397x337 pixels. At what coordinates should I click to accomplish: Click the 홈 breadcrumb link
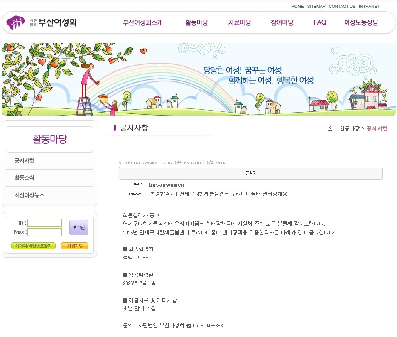click(330, 129)
